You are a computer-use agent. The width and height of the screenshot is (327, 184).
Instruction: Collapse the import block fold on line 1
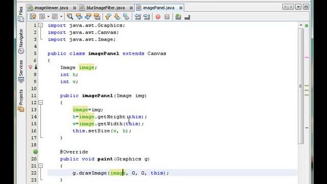pos(41,25)
